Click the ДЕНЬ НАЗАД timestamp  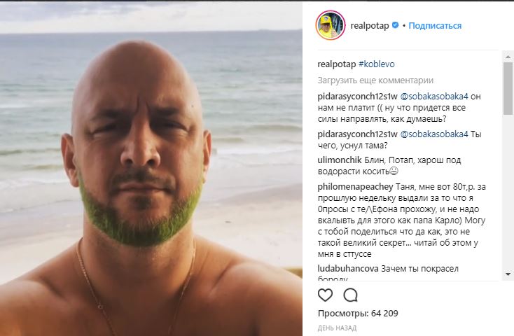pyautogui.click(x=337, y=328)
